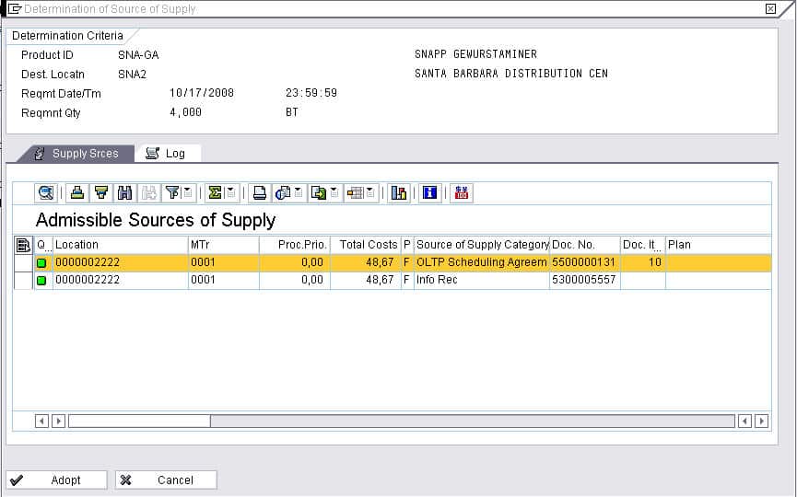The width and height of the screenshot is (797, 497).
Task: Open the Details magnifier icon in toolbar
Action: [45, 192]
